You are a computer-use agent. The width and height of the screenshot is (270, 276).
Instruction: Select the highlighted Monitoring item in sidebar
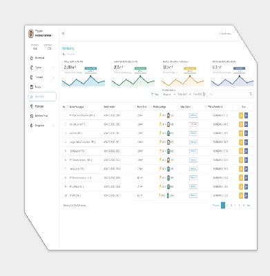[42, 97]
